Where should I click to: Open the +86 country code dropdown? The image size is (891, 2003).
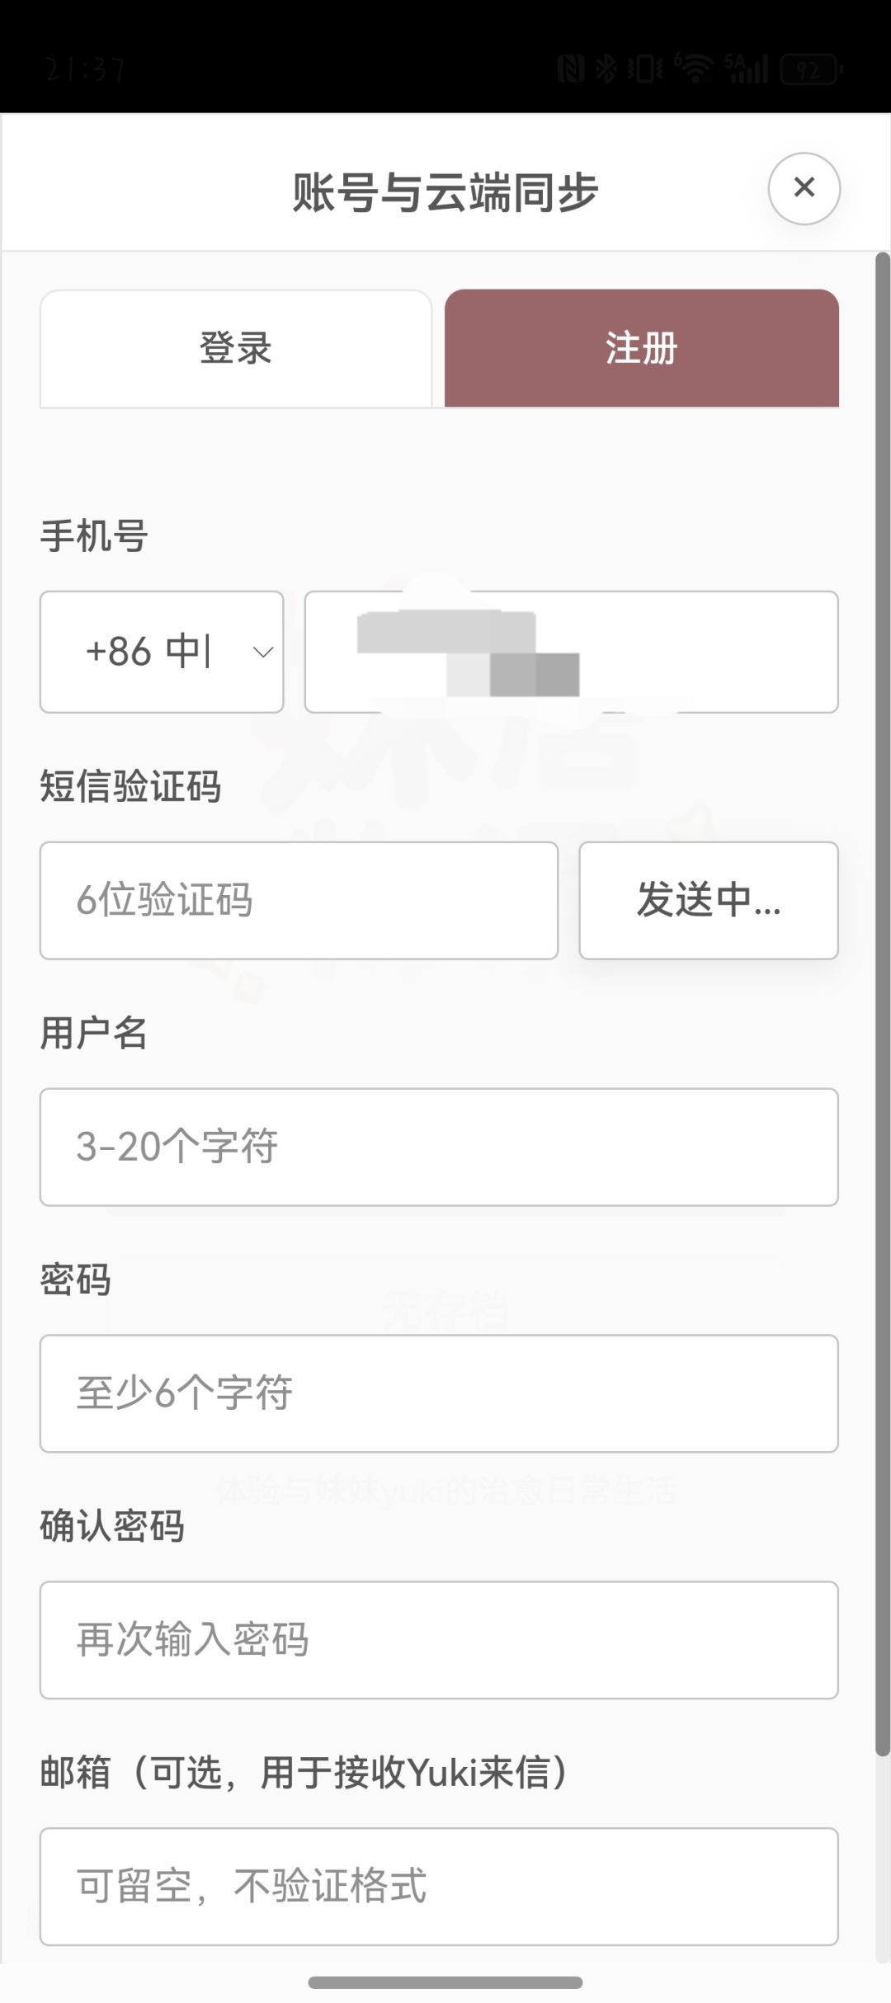(162, 652)
